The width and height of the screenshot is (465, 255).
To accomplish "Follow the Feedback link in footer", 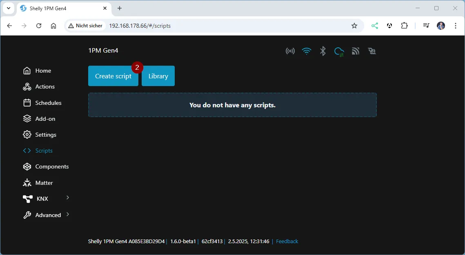I will [287, 241].
